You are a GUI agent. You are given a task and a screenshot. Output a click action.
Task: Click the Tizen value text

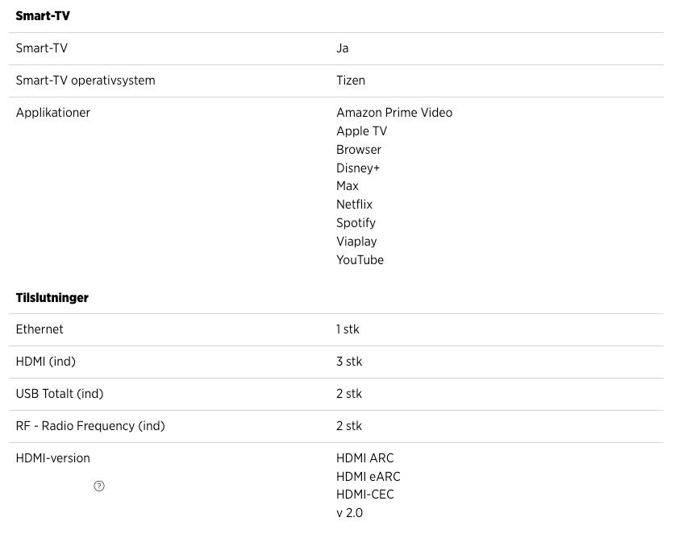pyautogui.click(x=351, y=81)
